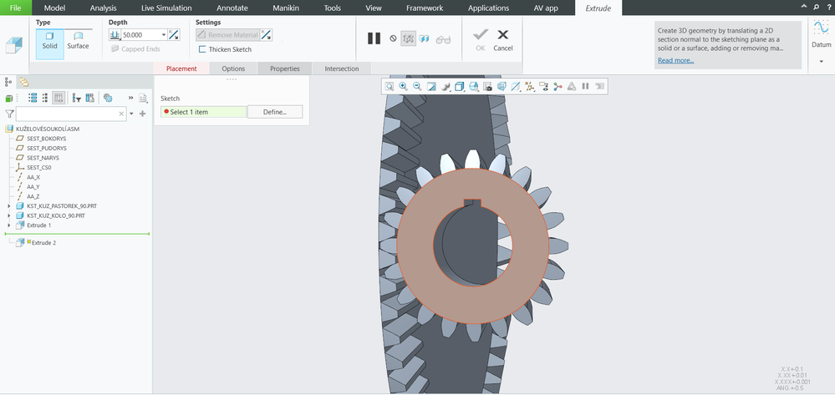This screenshot has height=395, width=835.
Task: Cancel the Extrude feature
Action: [x=502, y=40]
